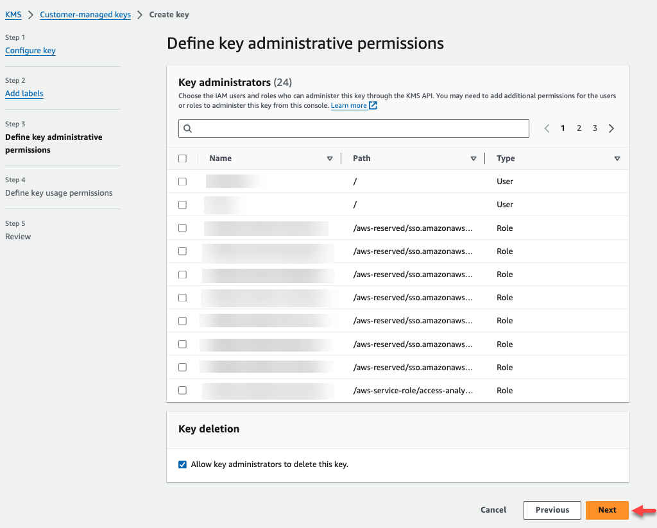Focus the key administrators search field
Screen dimensions: 657x528
[x=354, y=129]
